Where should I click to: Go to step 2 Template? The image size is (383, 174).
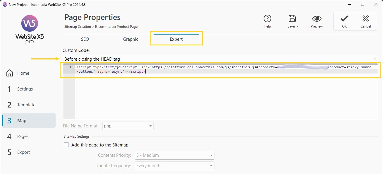(29, 105)
